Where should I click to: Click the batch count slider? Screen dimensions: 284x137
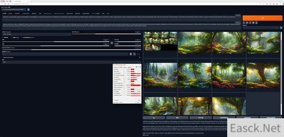[x=128, y=42]
